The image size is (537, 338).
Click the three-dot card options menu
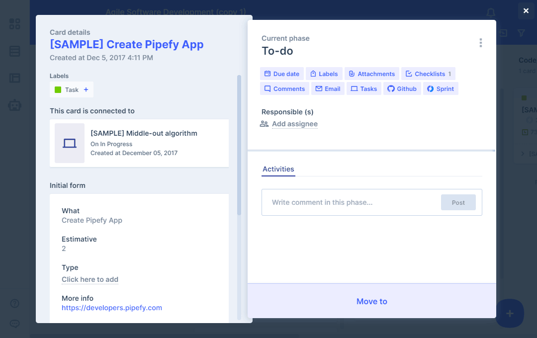[x=480, y=43]
